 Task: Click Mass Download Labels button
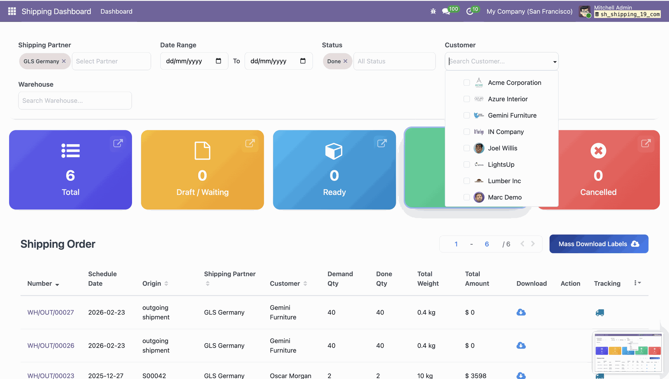[599, 244]
